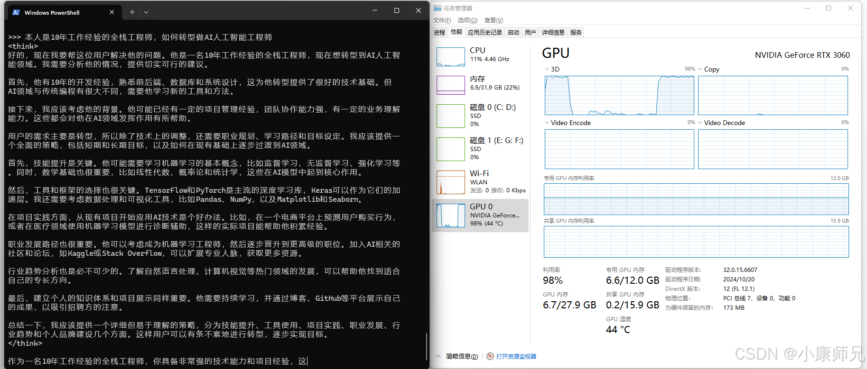Open the 查看(V) menu in Task Manager
The height and width of the screenshot is (369, 867).
click(x=494, y=20)
